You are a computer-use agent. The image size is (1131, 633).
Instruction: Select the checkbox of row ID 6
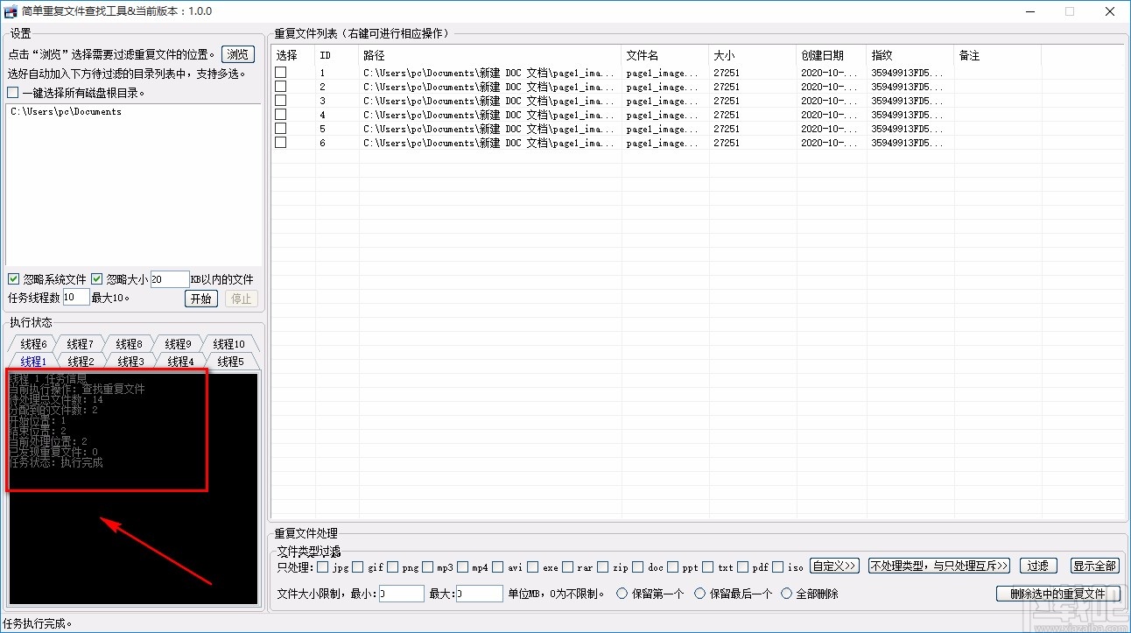(x=281, y=143)
